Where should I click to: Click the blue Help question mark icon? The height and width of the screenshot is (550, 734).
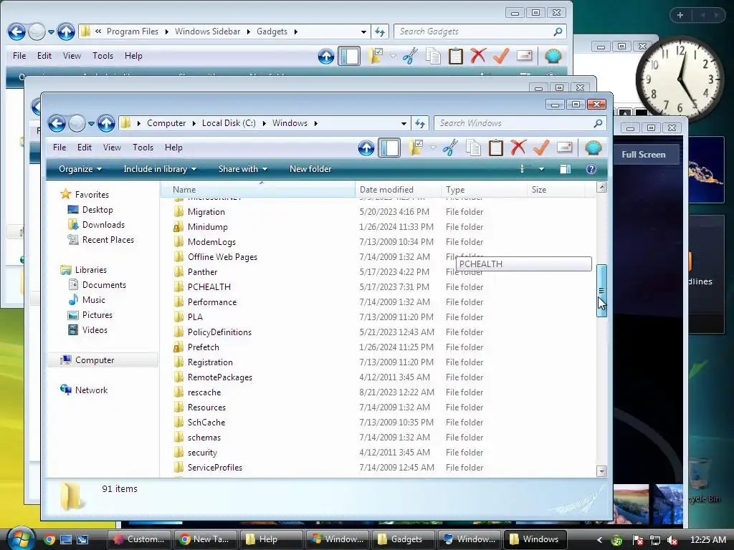click(x=591, y=169)
